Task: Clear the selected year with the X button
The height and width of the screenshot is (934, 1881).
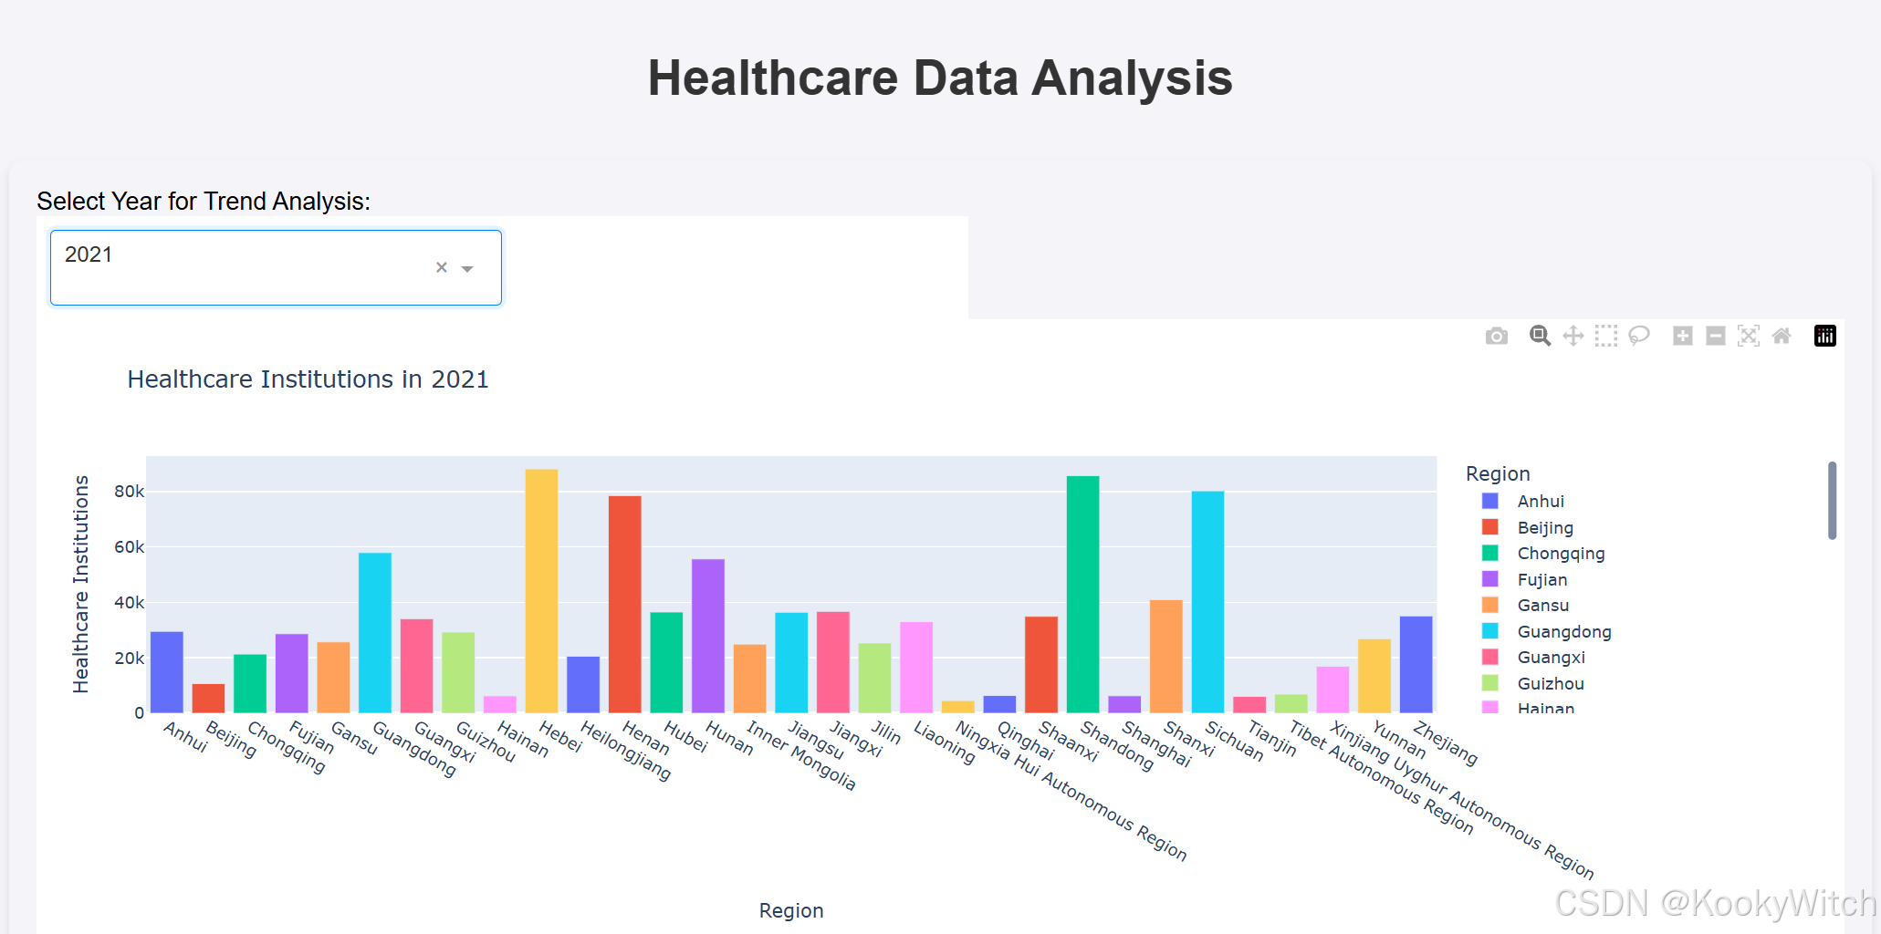Action: [441, 267]
